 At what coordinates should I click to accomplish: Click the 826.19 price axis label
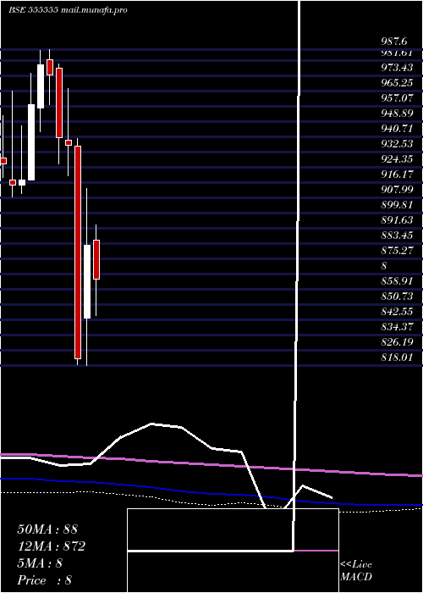[x=397, y=341]
